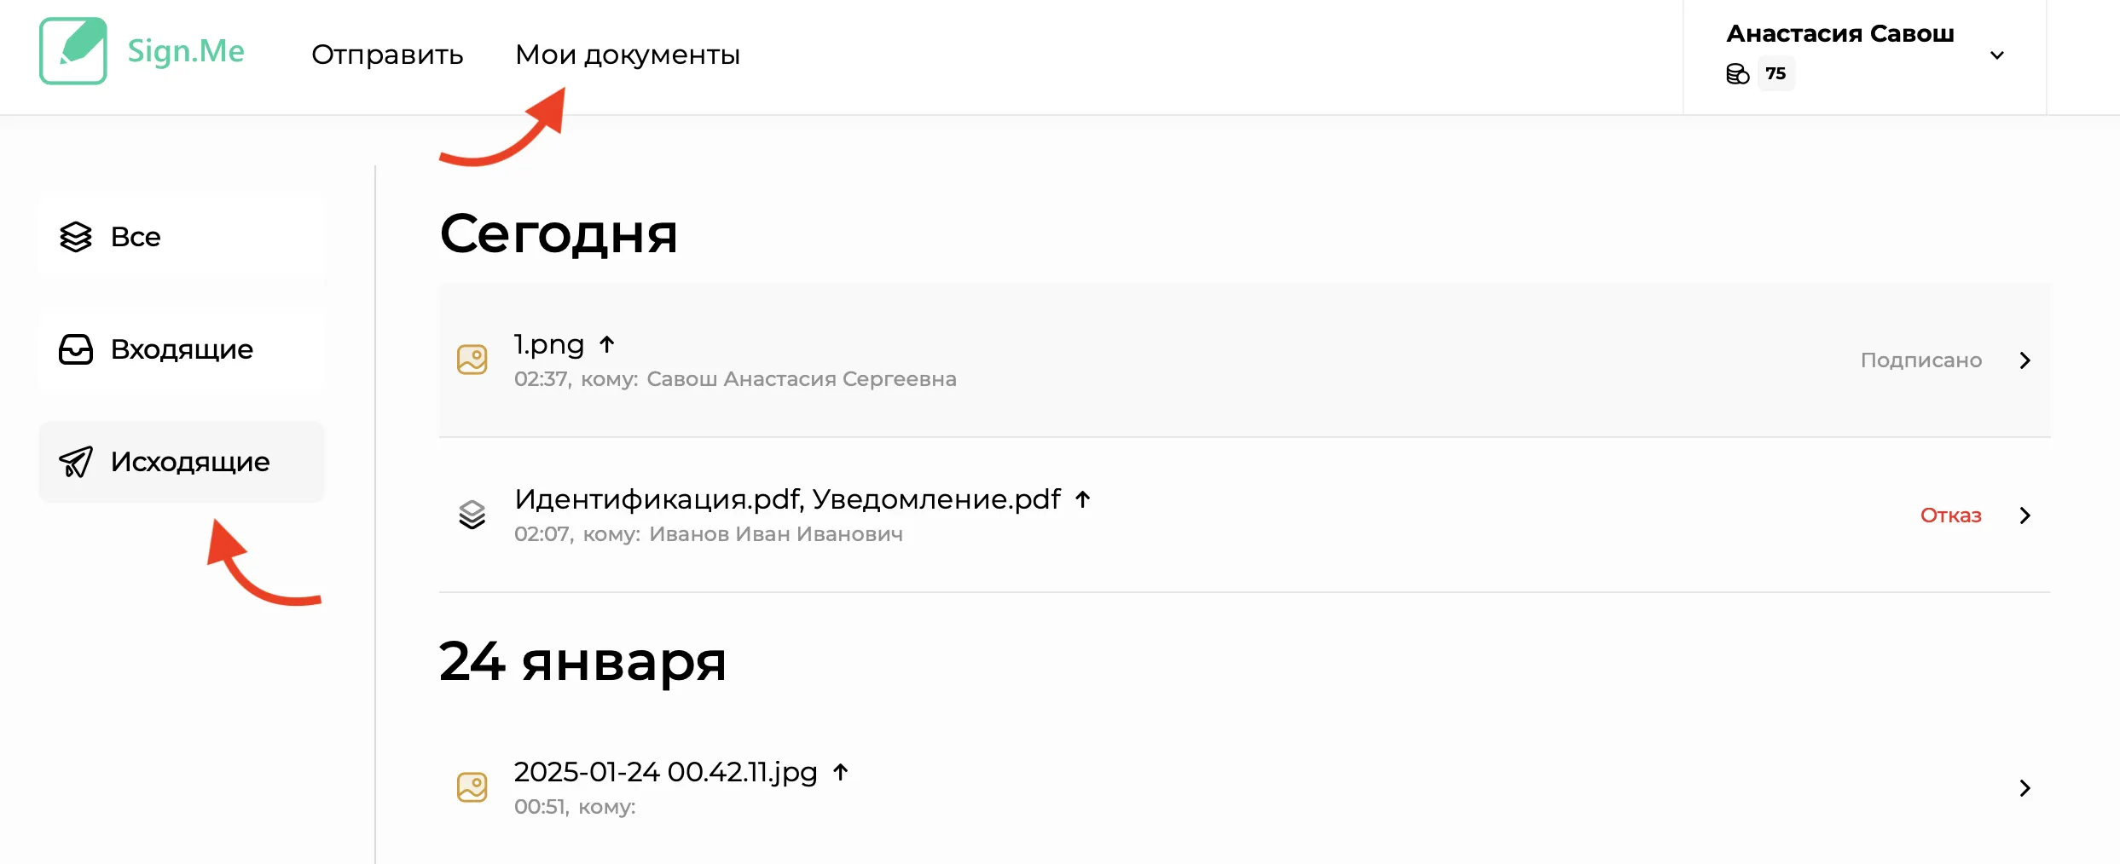Click the red Отказ status
This screenshot has height=864, width=2120.
coord(1951,516)
